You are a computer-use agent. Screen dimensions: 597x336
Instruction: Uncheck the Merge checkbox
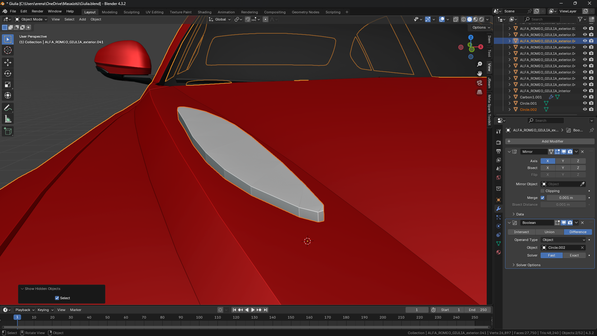(542, 198)
